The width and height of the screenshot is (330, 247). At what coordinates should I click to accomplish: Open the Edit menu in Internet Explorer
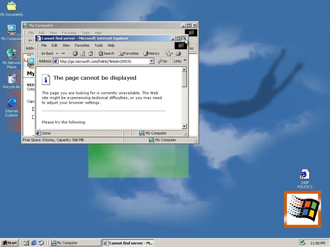click(54, 45)
